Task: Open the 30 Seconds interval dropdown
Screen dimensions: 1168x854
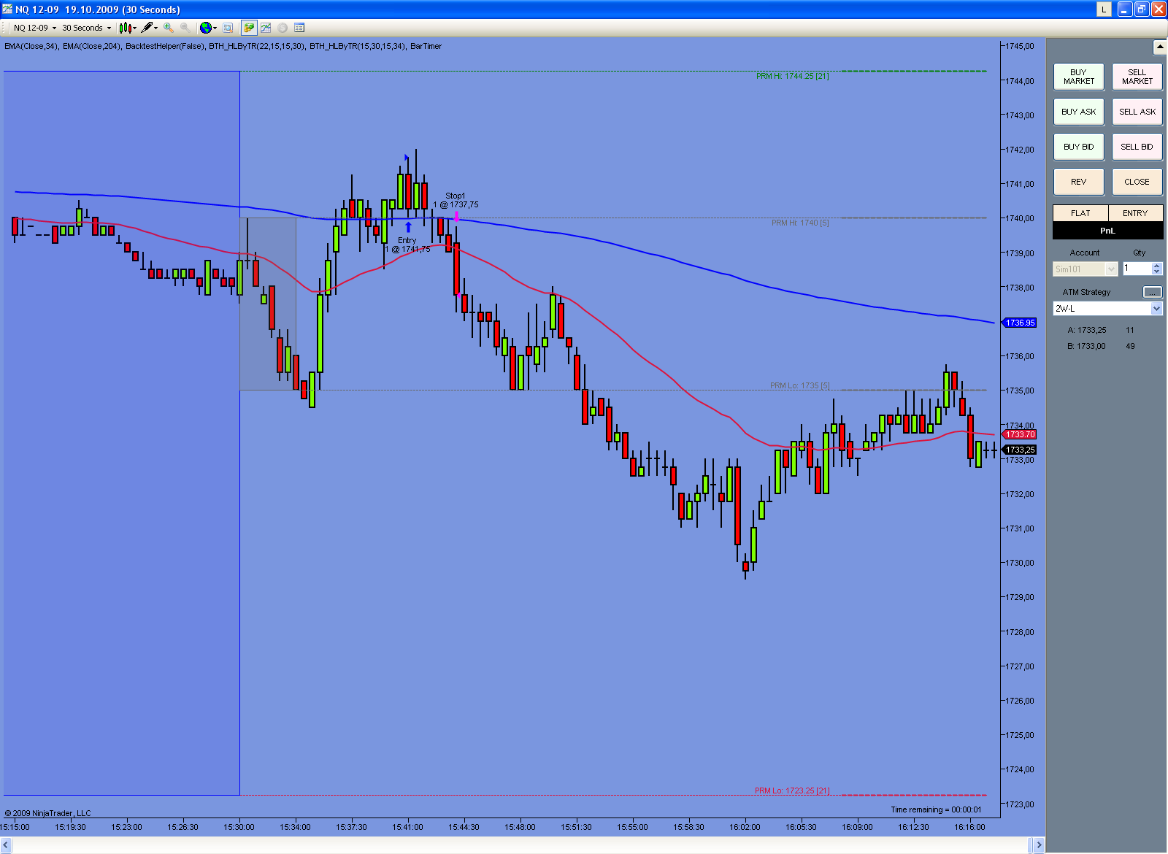Action: click(x=86, y=28)
